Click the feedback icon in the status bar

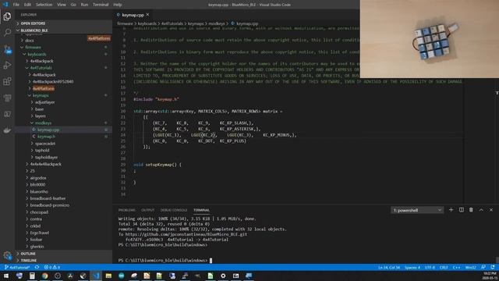[483, 267]
